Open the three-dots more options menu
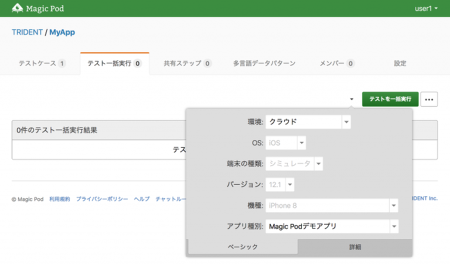The image size is (450, 265). pyautogui.click(x=429, y=99)
